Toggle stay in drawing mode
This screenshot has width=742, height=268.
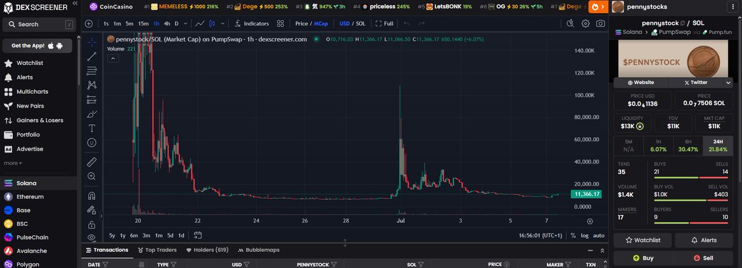(92, 210)
